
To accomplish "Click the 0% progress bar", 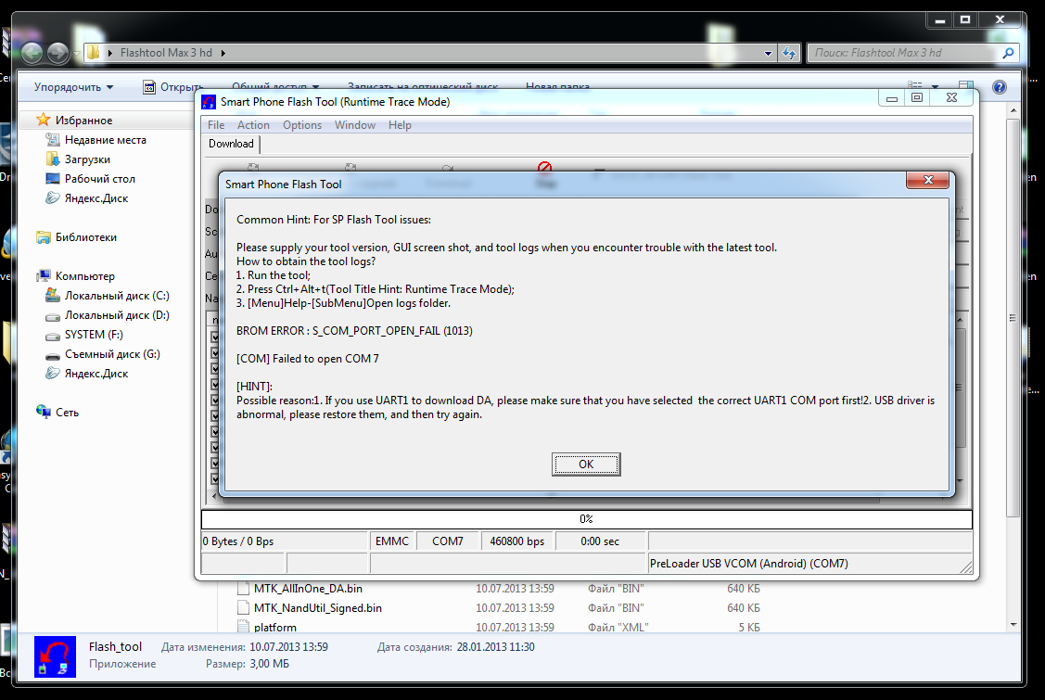I will (586, 519).
